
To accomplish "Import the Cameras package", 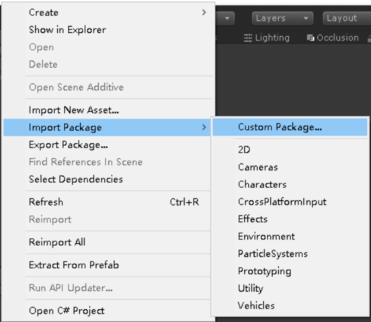I will click(x=290, y=167).
